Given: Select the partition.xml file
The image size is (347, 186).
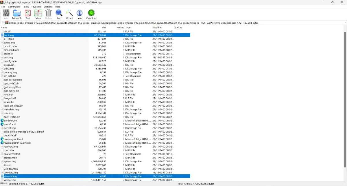Looking at the screenshot, I should (x=11, y=121).
